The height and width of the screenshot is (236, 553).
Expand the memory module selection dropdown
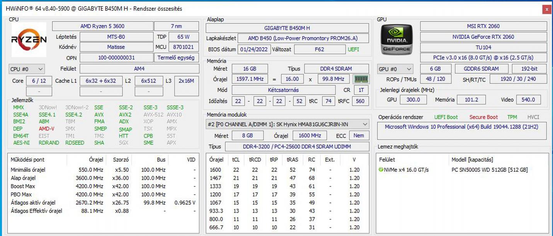[288, 124]
